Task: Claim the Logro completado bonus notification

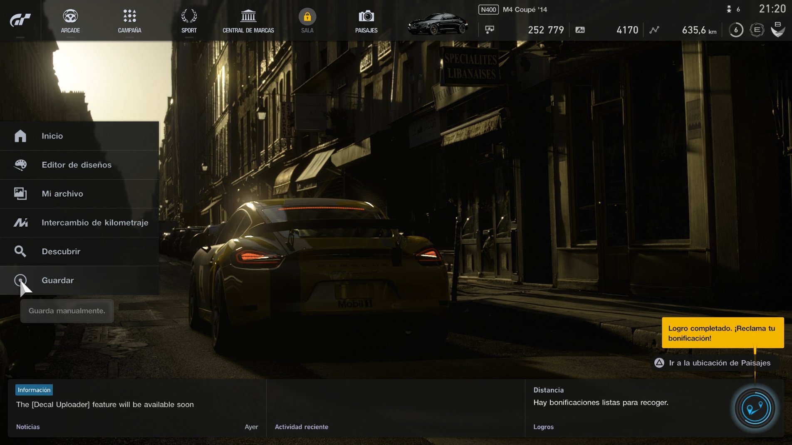Action: [723, 332]
